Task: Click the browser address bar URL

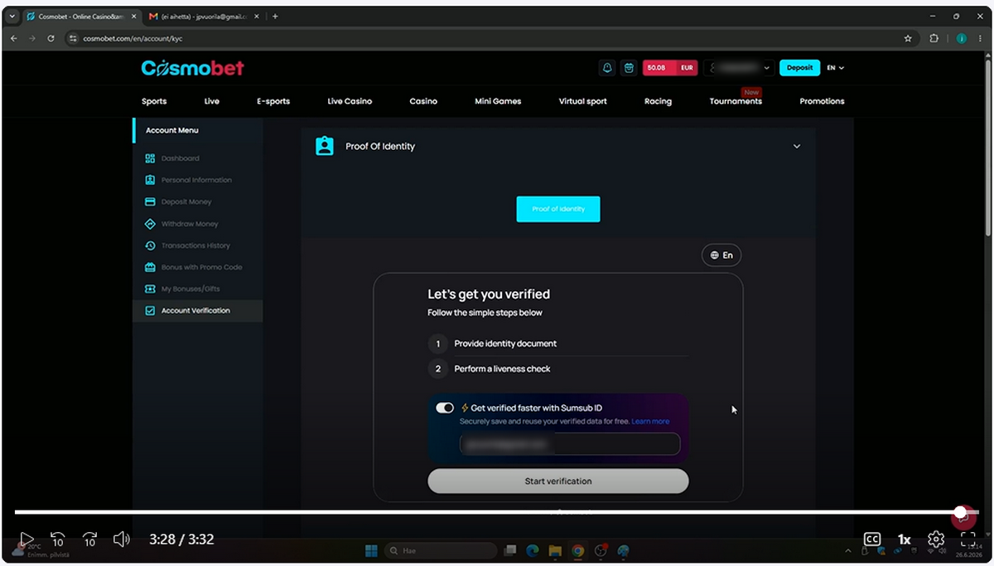Action: coord(133,38)
